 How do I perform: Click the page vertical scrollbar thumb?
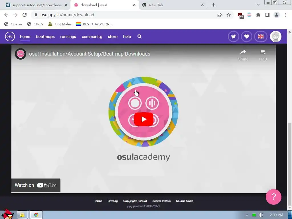289,163
